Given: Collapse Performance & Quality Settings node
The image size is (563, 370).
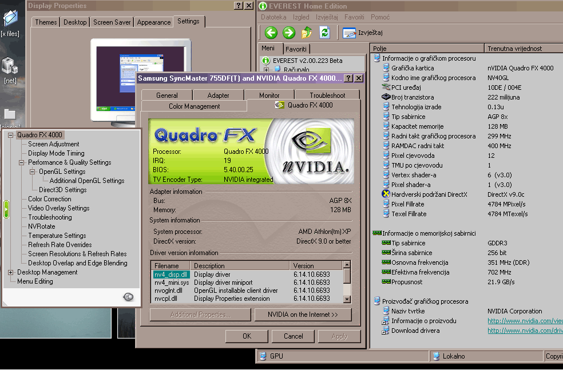Looking at the screenshot, I should pyautogui.click(x=22, y=162).
